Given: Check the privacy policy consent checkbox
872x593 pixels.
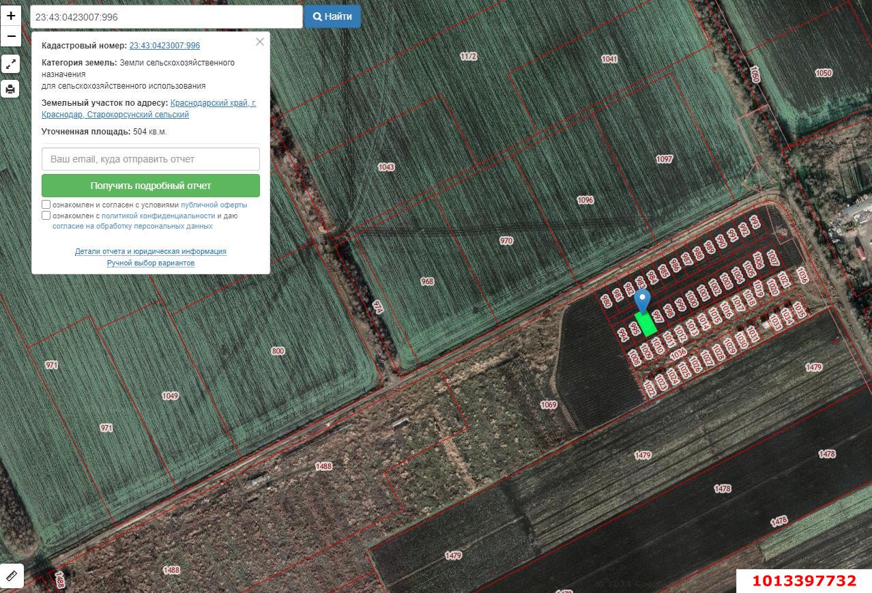Looking at the screenshot, I should click(x=46, y=216).
